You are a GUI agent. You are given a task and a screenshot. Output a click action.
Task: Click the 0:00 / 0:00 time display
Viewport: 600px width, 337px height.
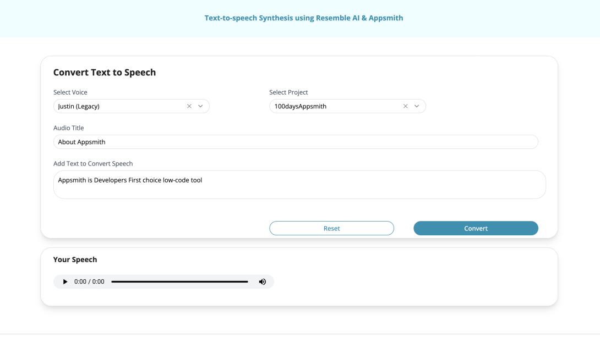click(89, 281)
